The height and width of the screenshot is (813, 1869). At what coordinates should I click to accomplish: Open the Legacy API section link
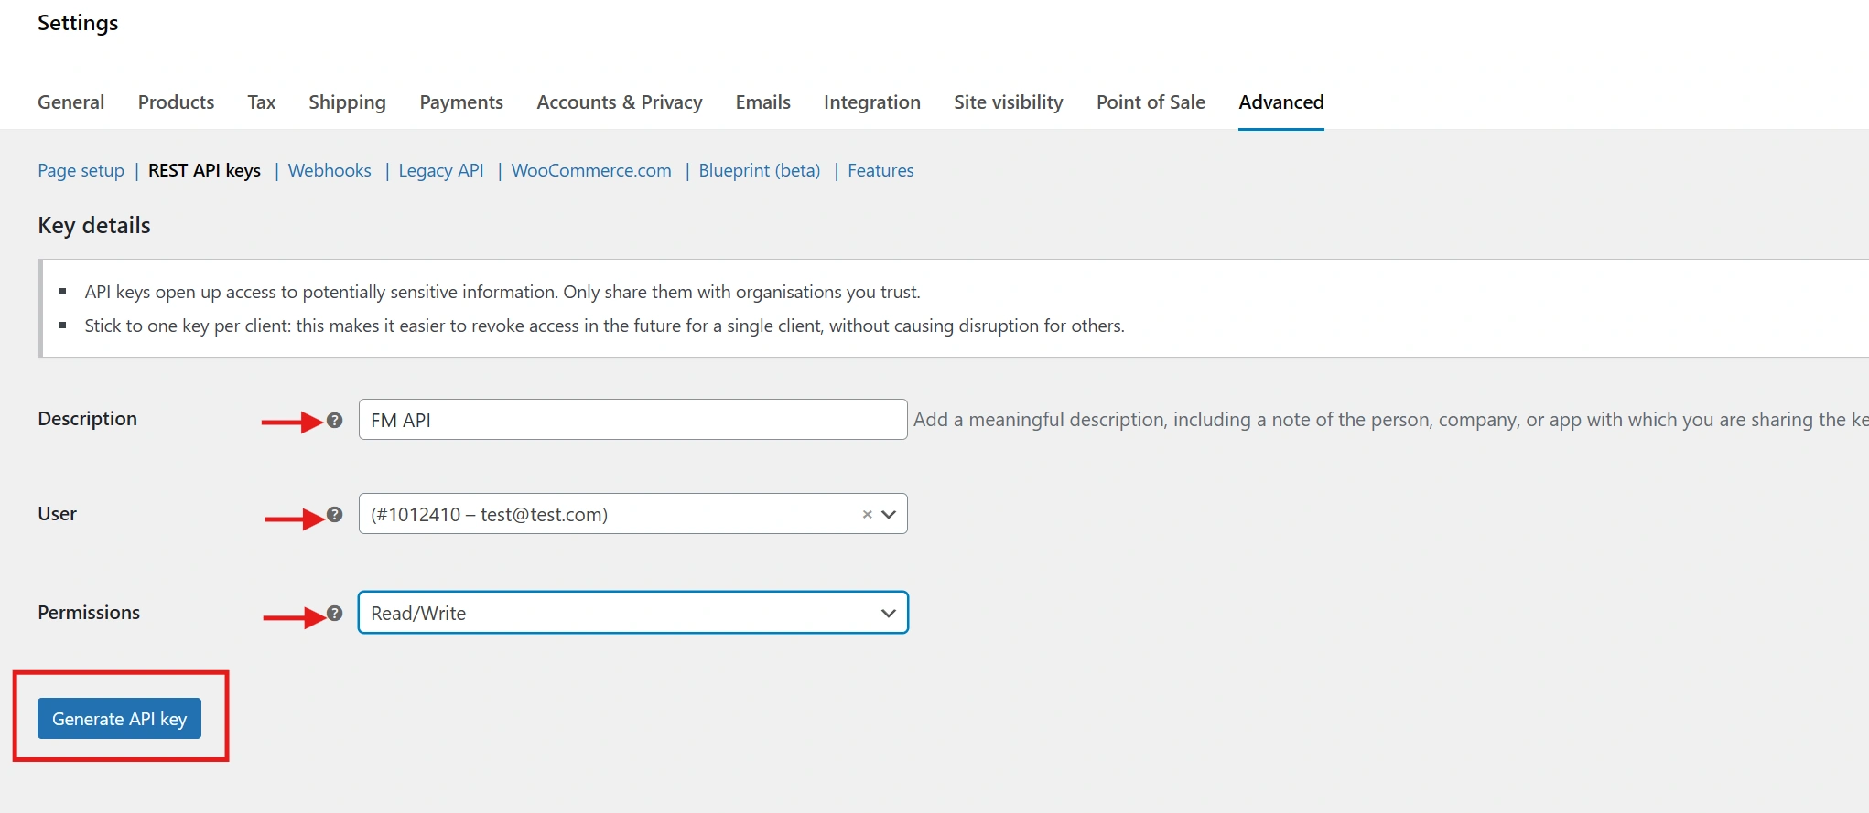point(441,171)
